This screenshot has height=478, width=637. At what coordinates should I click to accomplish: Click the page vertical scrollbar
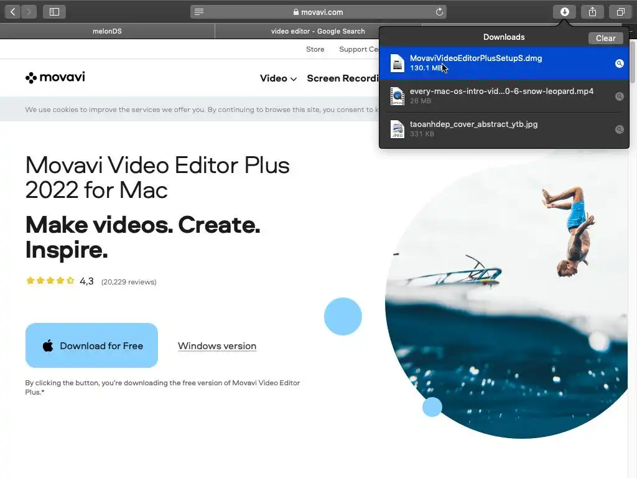pos(633,61)
